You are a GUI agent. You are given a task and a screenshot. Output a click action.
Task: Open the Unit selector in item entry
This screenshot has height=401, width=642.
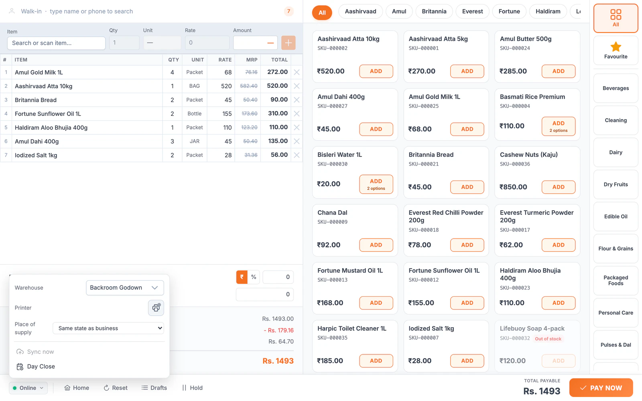(x=162, y=43)
